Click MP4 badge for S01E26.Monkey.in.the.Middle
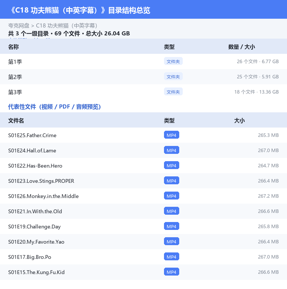Image resolution: width=287 pixels, height=289 pixels. coord(171,196)
